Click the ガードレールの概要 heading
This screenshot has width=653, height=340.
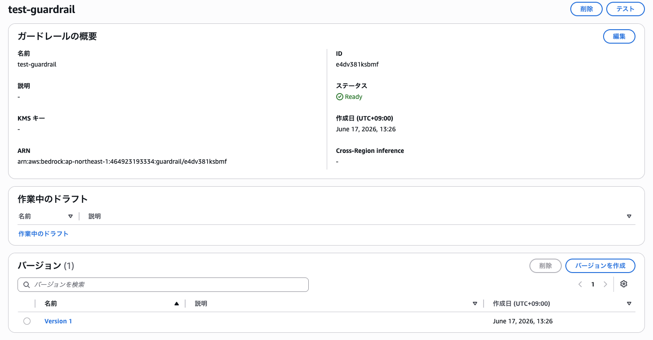click(57, 36)
